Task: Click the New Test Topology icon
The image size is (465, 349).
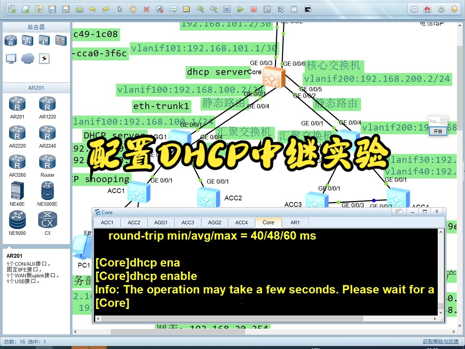Action: coord(25,9)
